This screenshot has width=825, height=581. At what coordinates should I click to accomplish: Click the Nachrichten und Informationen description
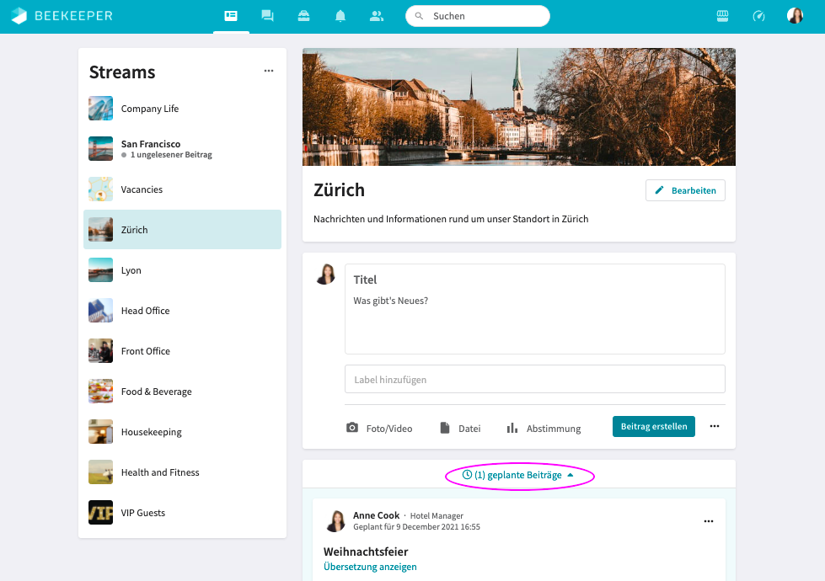(451, 219)
